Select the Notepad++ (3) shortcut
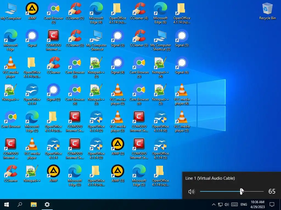281x210 pixels. (96, 94)
